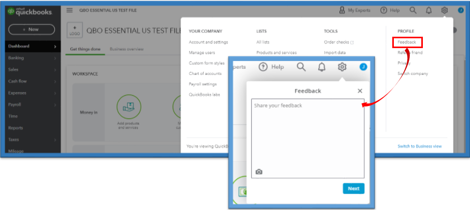Open Chart of accounts
The image size is (470, 210).
(x=205, y=73)
